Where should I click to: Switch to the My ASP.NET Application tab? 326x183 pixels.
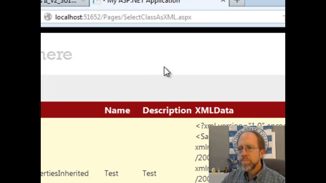coord(159,2)
